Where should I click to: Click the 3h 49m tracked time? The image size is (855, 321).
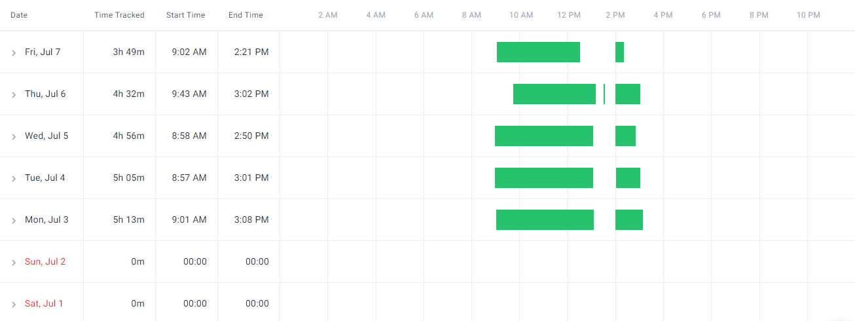coord(128,52)
